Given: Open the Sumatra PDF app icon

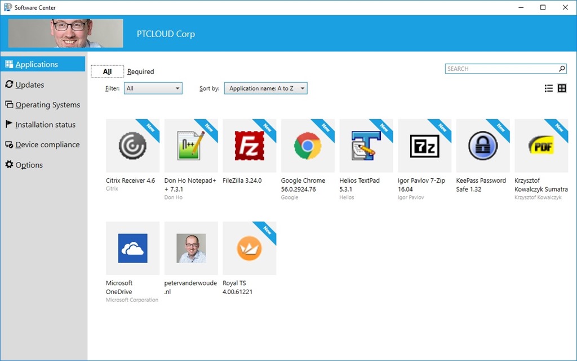Looking at the screenshot, I should 542,146.
